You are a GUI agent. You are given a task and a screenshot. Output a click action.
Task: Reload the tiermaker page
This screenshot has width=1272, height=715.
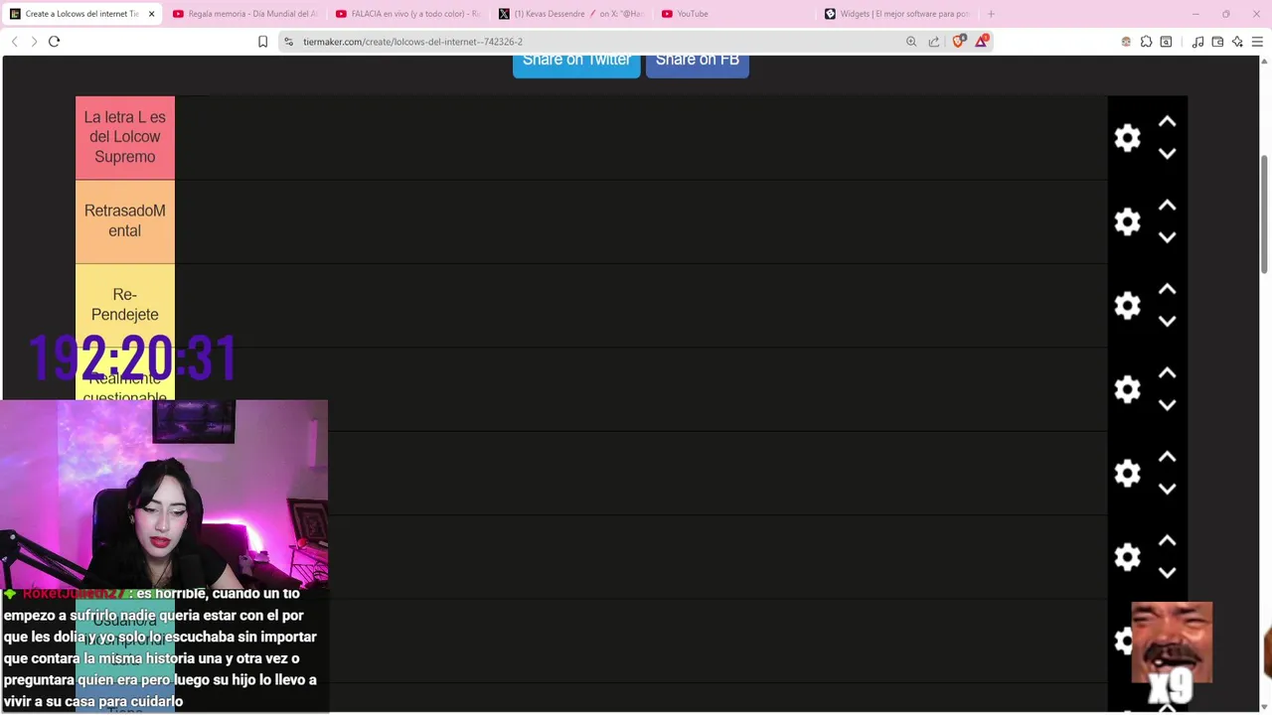(x=55, y=42)
